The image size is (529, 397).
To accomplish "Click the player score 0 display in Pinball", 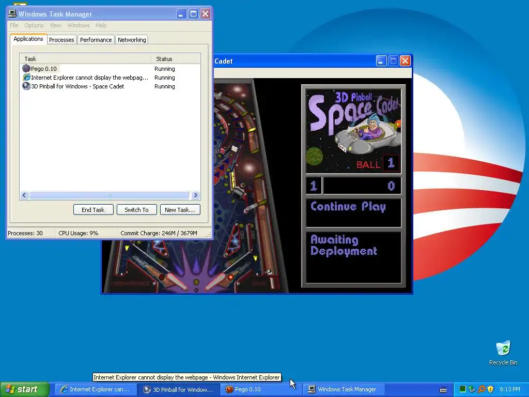I will click(x=362, y=186).
